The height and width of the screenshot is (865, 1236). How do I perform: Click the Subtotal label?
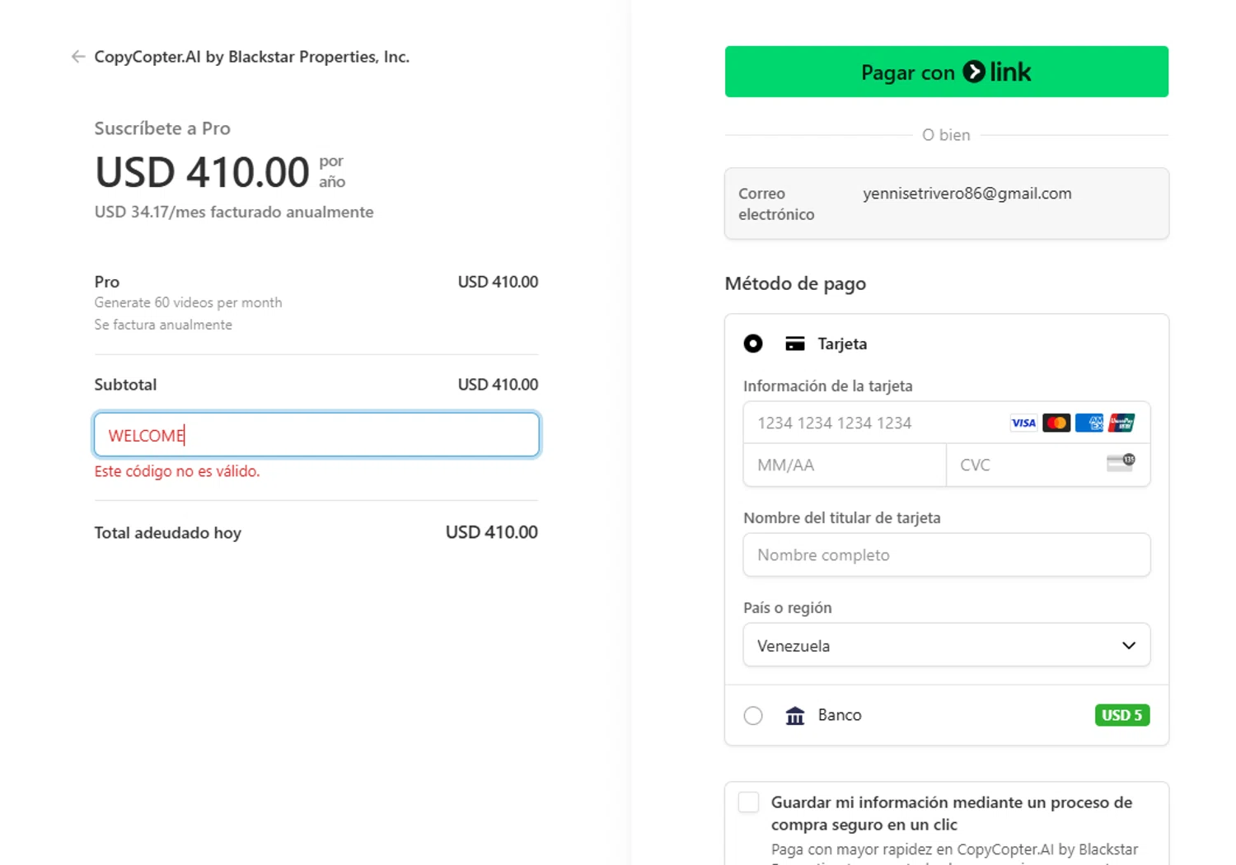pos(125,385)
